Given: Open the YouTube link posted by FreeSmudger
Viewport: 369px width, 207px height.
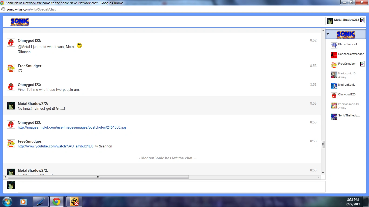Looking at the screenshot, I should click(55, 146).
